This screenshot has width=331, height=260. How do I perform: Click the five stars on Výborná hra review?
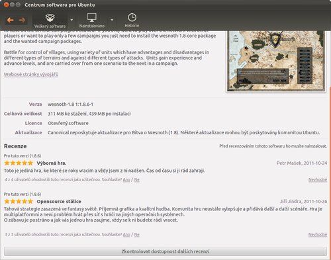click(x=19, y=163)
